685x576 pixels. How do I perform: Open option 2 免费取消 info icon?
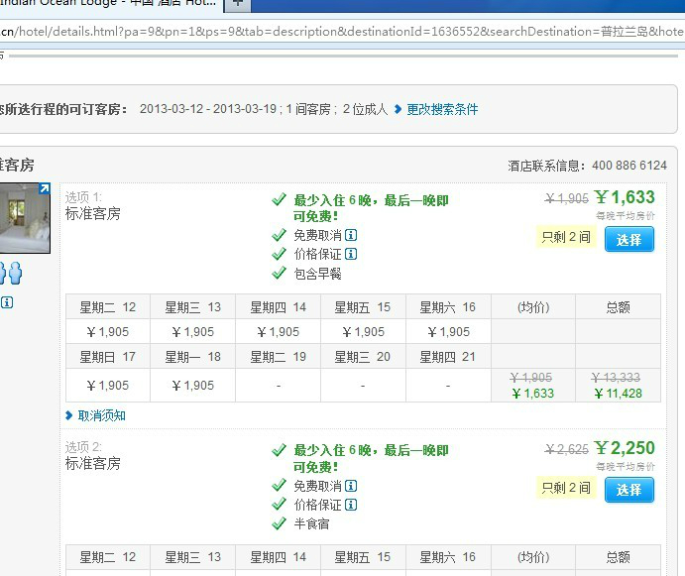[x=351, y=486]
